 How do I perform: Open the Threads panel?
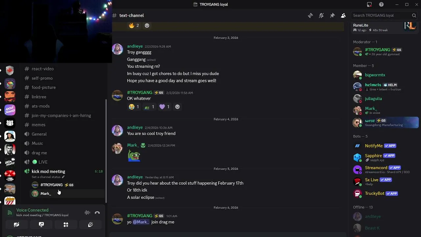tap(310, 15)
